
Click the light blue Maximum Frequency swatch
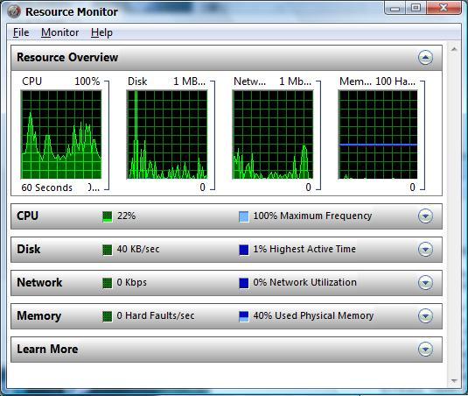click(244, 216)
